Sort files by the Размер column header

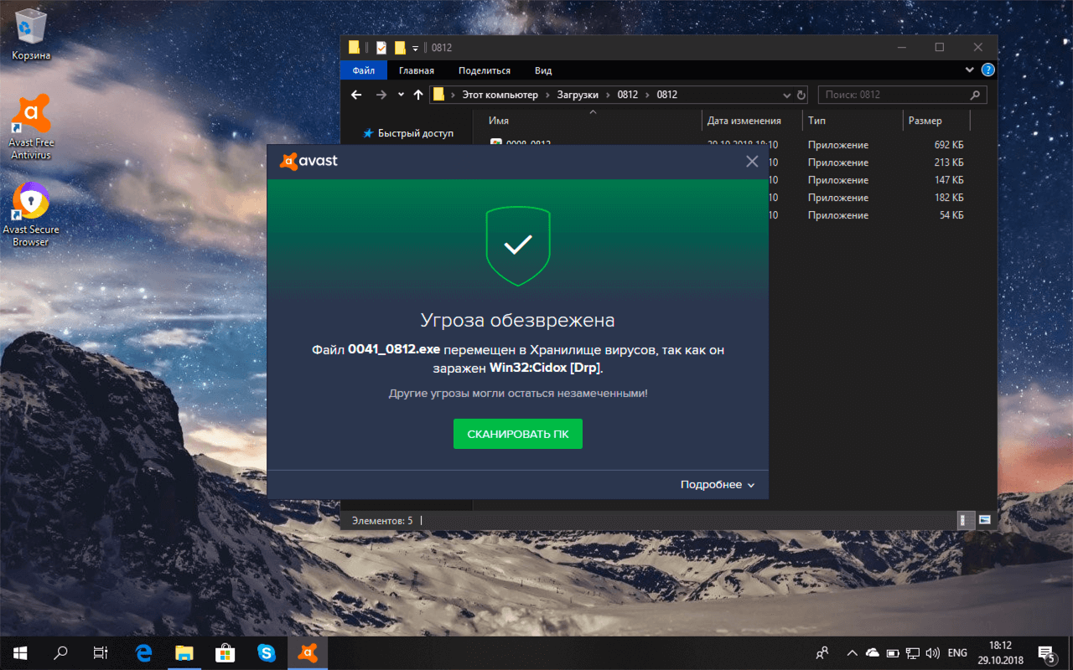926,120
